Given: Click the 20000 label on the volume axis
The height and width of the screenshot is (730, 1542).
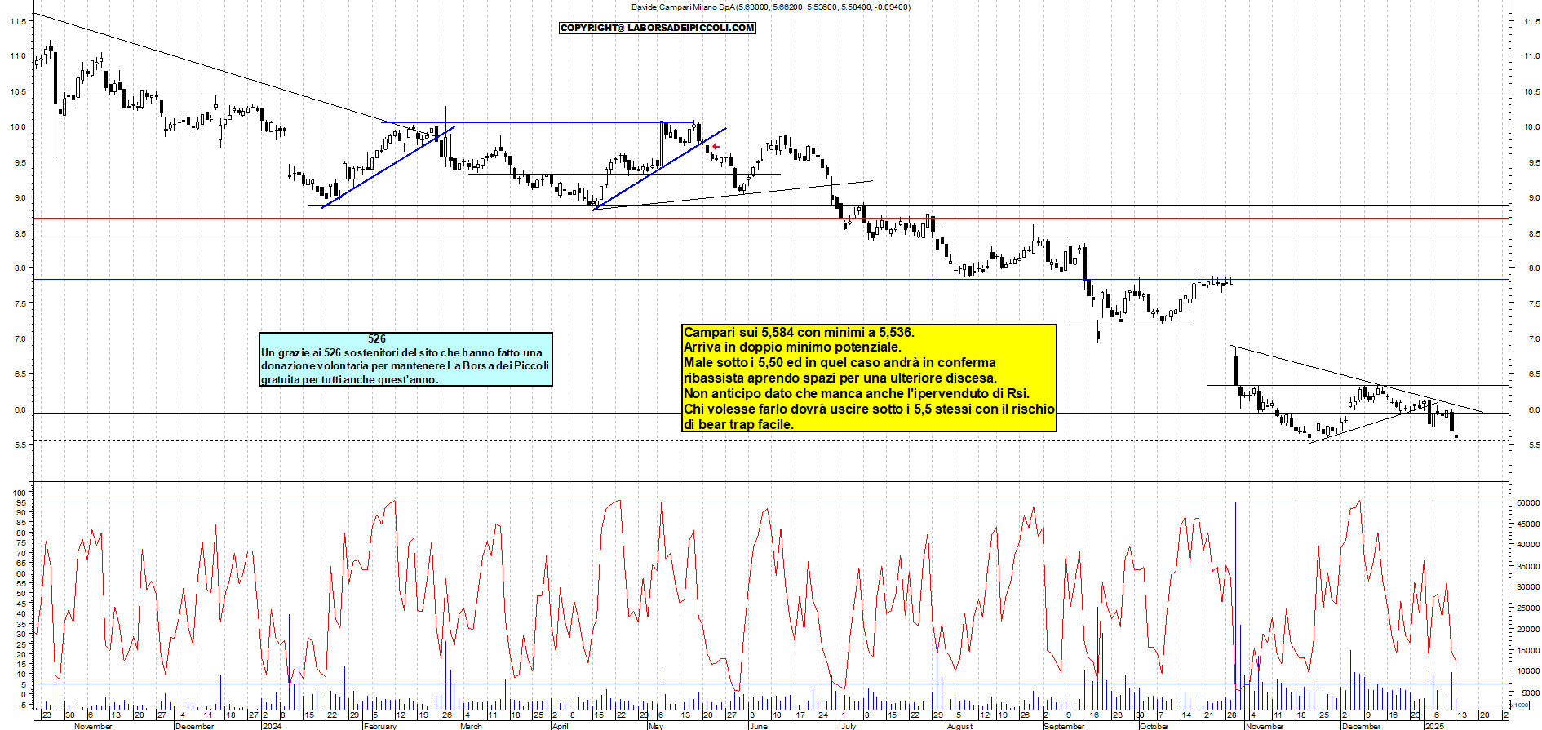Looking at the screenshot, I should (1528, 630).
